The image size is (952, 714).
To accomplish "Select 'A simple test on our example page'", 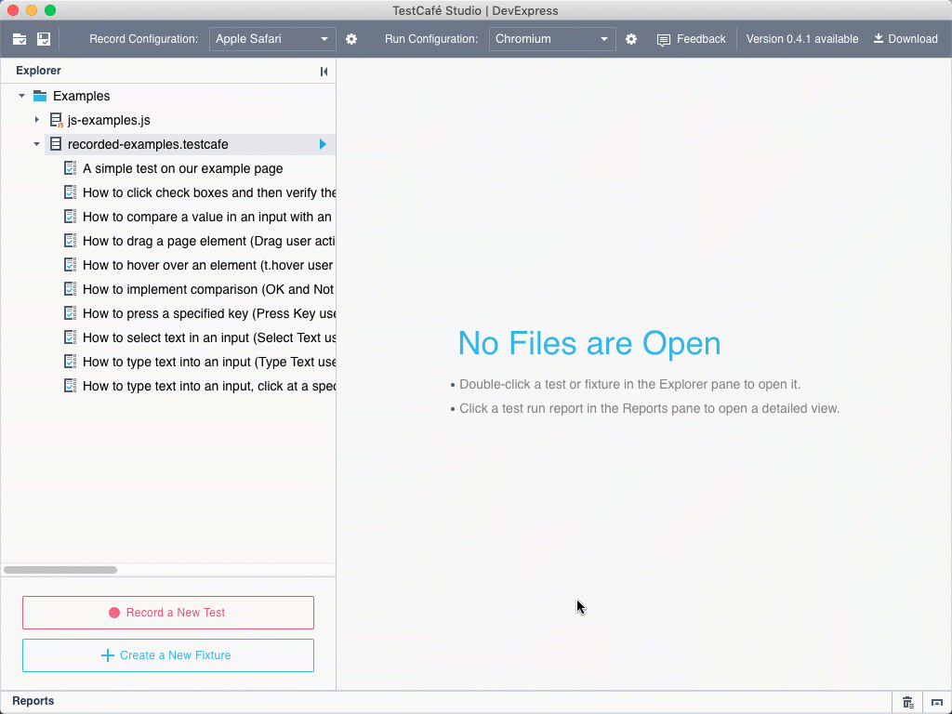I will point(183,169).
